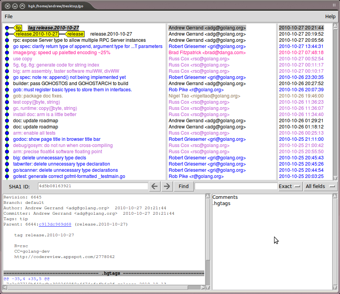
Task: Click the right arrow navigation button
Action: pyautogui.click(x=167, y=186)
